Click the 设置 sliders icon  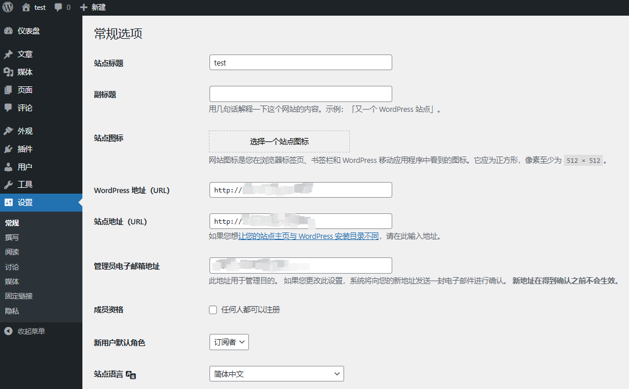pyautogui.click(x=9, y=202)
